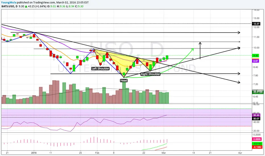Viewport: 265px width, 156px height.
Task: Click the 0.2000 MACD axis label
Action: [x=257, y=135]
